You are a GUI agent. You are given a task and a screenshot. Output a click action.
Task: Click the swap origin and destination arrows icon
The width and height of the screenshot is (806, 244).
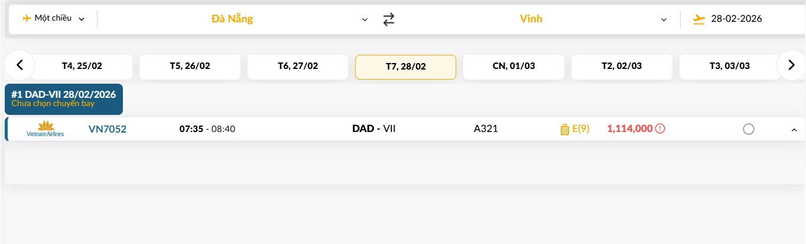click(388, 19)
